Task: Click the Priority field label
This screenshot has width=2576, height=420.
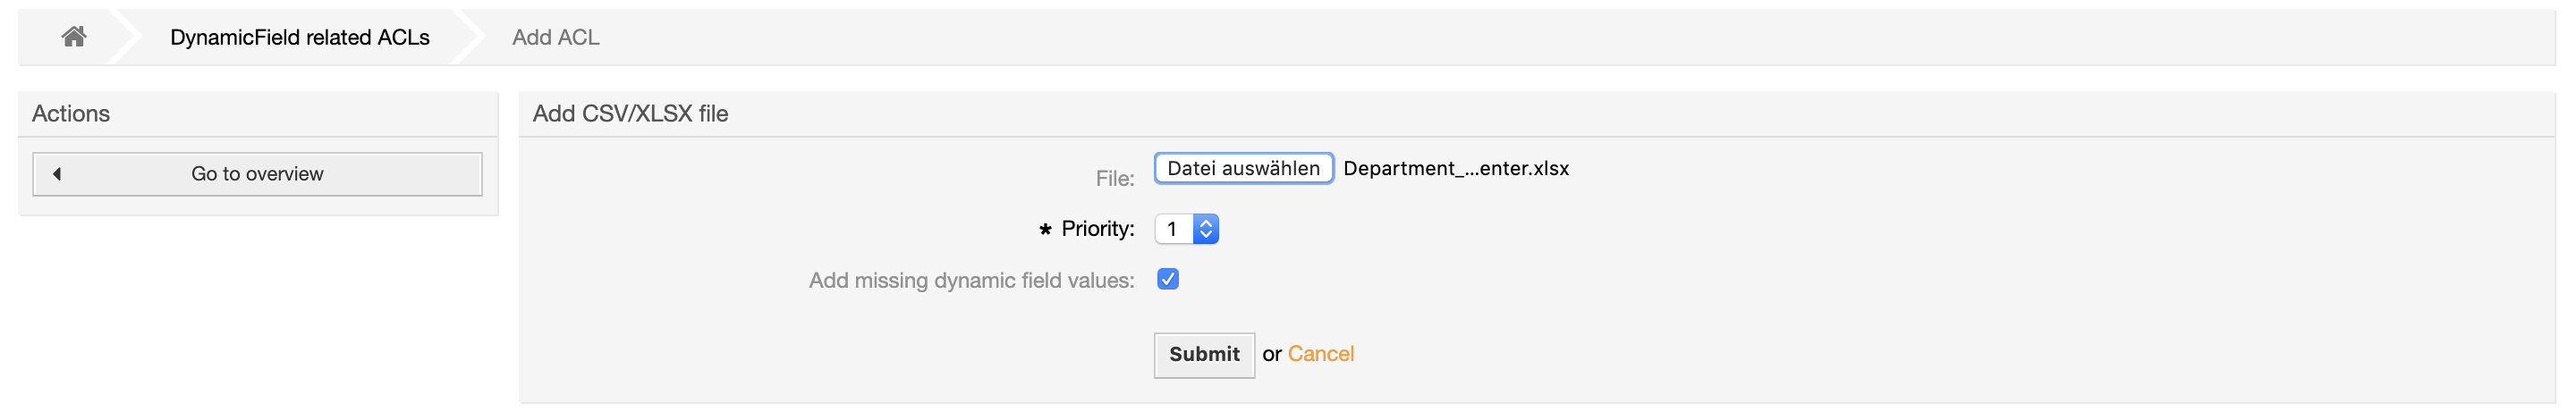Action: point(1097,229)
